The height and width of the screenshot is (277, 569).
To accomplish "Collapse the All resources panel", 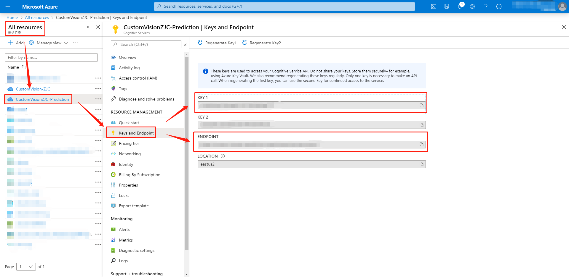I will click(x=88, y=27).
